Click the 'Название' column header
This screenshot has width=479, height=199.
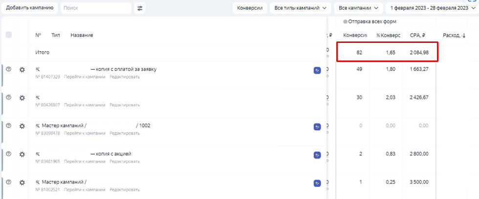tap(82, 35)
